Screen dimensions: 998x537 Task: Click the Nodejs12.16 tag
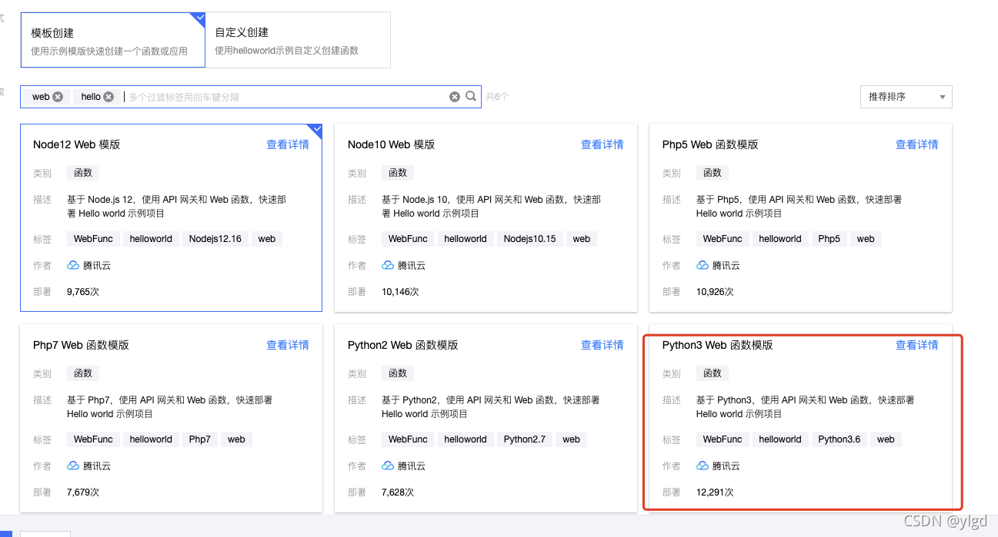pos(215,239)
